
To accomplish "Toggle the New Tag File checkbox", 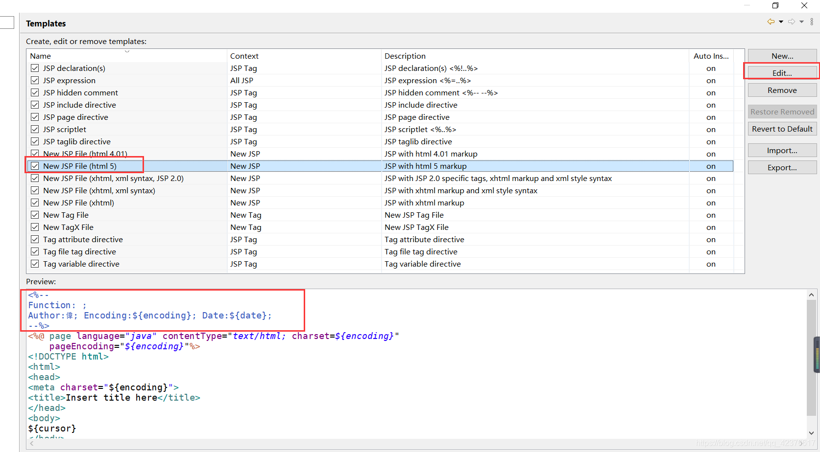I will [x=35, y=215].
